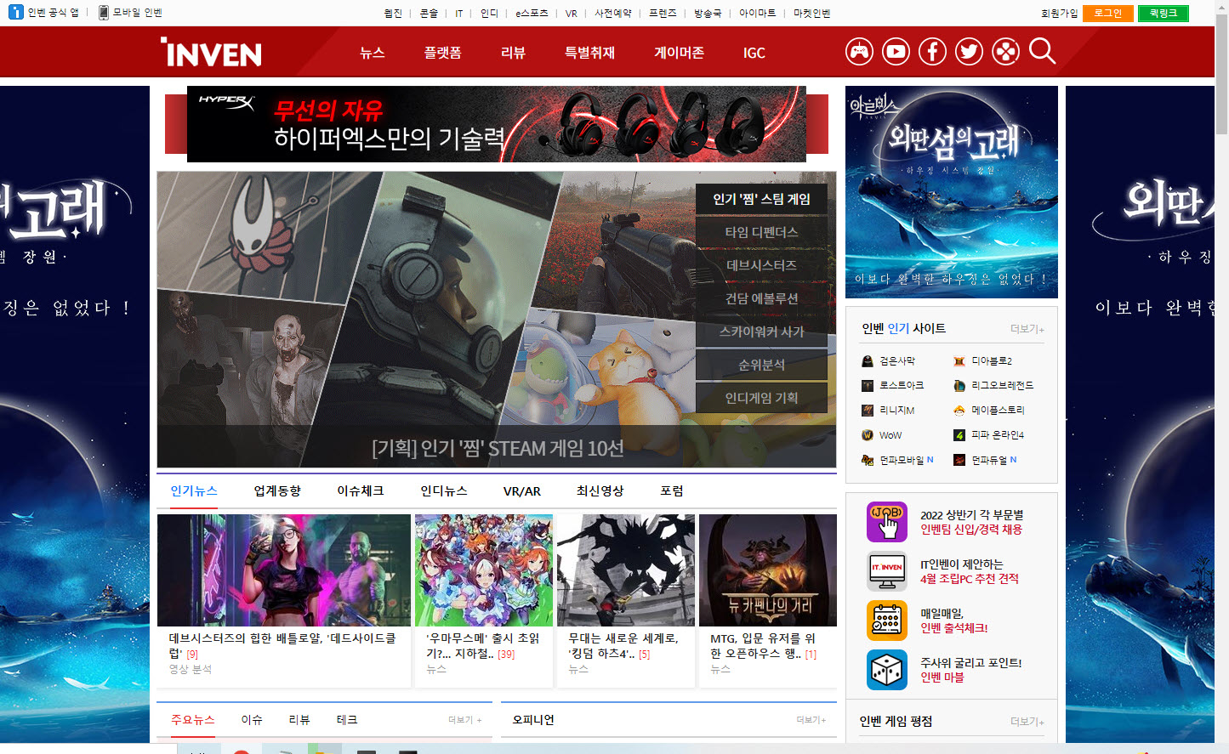Image resolution: width=1229 pixels, height=754 pixels.
Task: Click the game controller pad icon beside search
Action: [x=1005, y=52]
